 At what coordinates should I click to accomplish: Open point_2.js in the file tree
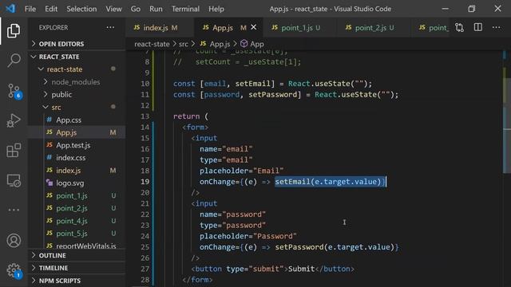(72, 208)
